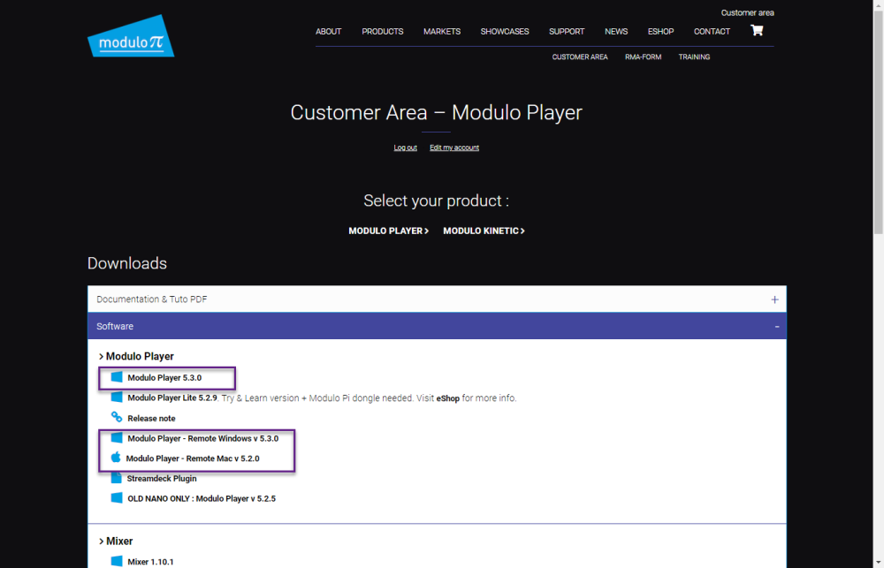The width and height of the screenshot is (884, 568).
Task: Go to CUSTOMER AREA submenu item
Action: [580, 57]
